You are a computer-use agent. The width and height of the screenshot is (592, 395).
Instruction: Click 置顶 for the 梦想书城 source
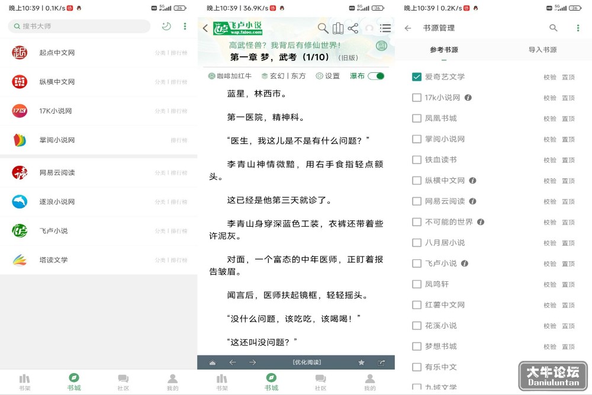[x=568, y=346]
